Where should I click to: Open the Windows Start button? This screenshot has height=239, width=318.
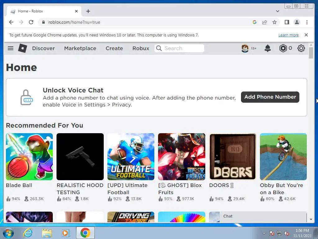pos(8,233)
